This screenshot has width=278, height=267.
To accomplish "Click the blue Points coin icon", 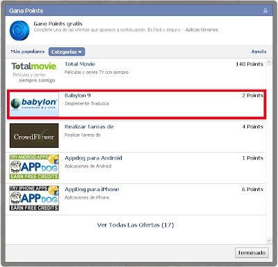I will click(x=19, y=31).
